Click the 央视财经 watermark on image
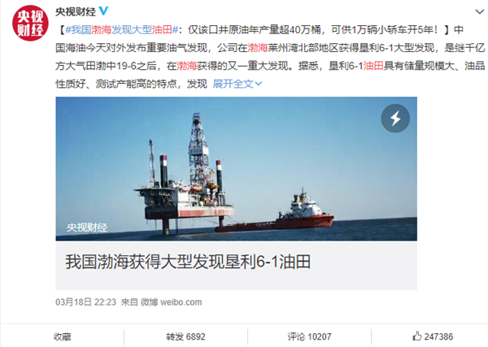This screenshot has width=488, height=347. point(87,228)
